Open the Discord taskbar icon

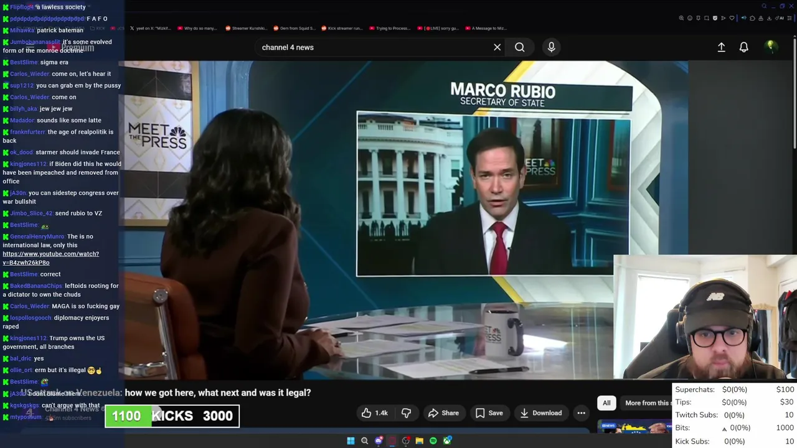click(x=379, y=441)
